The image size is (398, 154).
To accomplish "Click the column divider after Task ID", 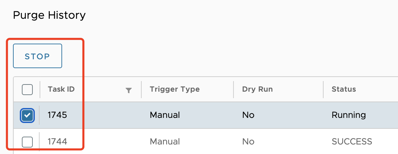I will pyautogui.click(x=141, y=90).
